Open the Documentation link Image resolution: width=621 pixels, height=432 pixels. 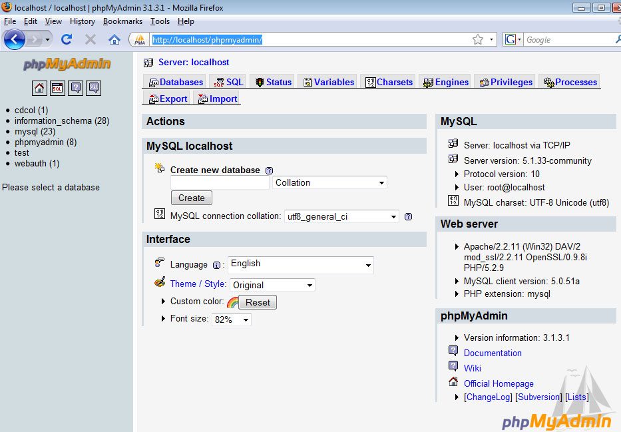tap(493, 353)
